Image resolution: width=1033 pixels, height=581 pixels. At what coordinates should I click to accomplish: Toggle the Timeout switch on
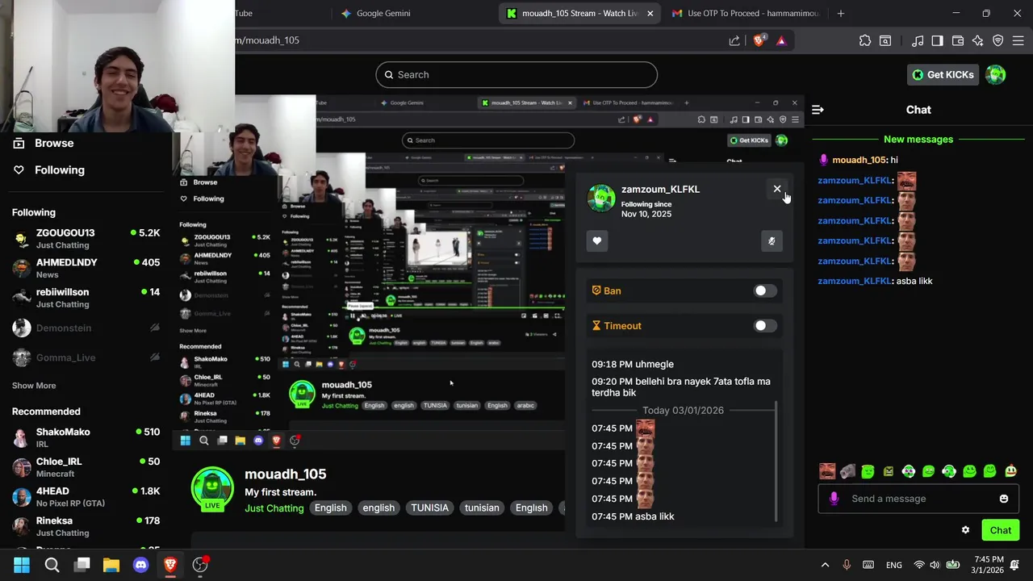pos(765,326)
